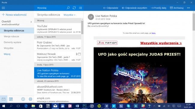The height and width of the screenshot is (109, 195).
Task: Click Odpowiedz to reply
Action: (x=111, y=8)
